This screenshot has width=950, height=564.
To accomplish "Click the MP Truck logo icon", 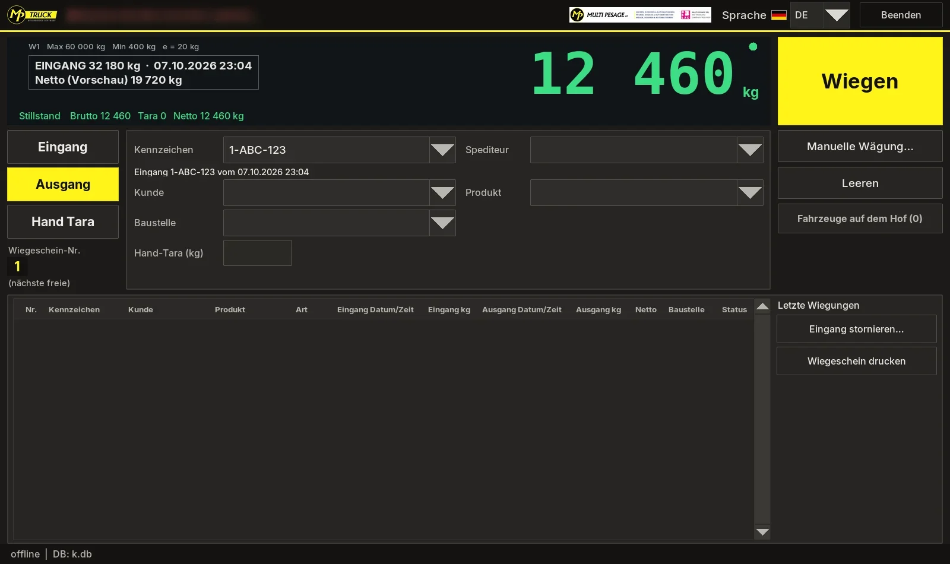I will (32, 15).
